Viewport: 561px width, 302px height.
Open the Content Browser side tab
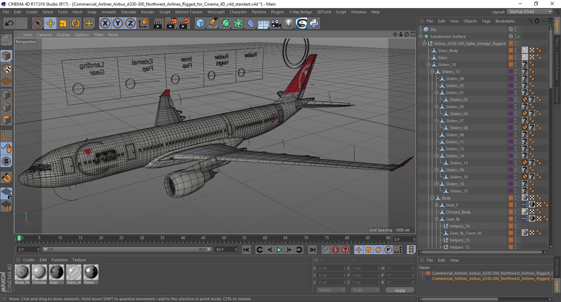(557, 66)
